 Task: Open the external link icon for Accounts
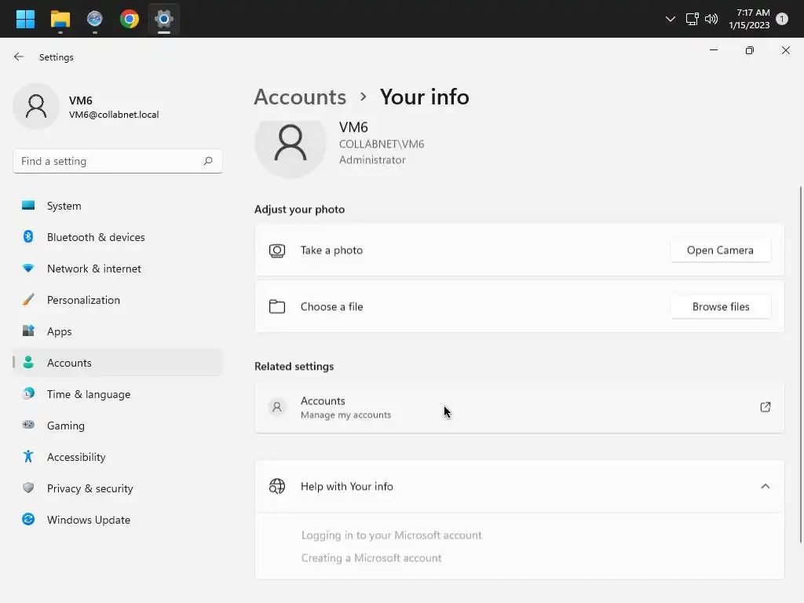[x=765, y=407]
